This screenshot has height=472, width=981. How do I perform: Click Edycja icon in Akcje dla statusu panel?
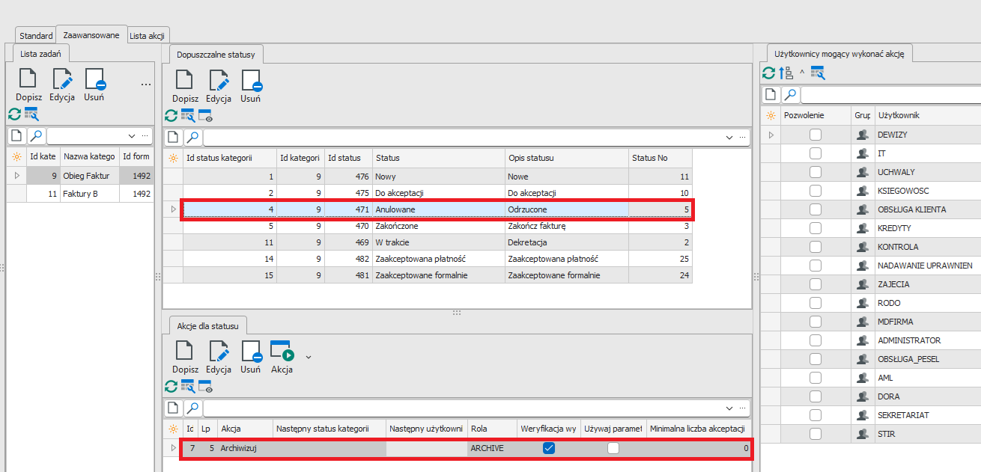219,352
